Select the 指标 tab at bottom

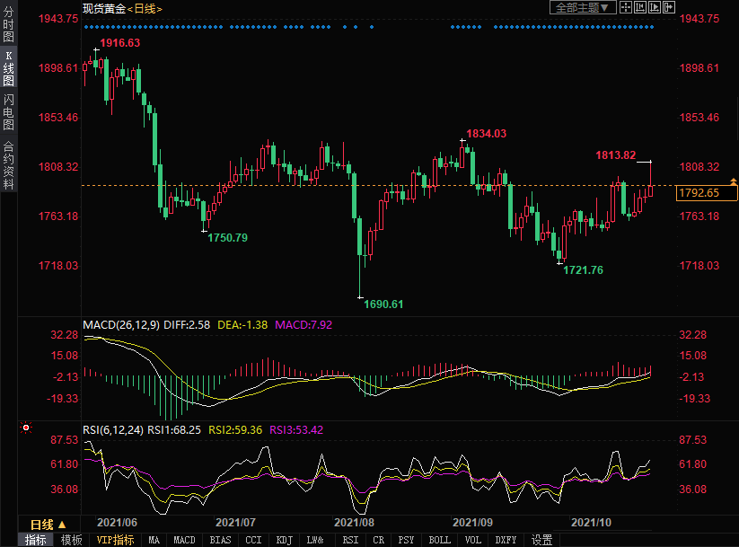click(x=35, y=540)
